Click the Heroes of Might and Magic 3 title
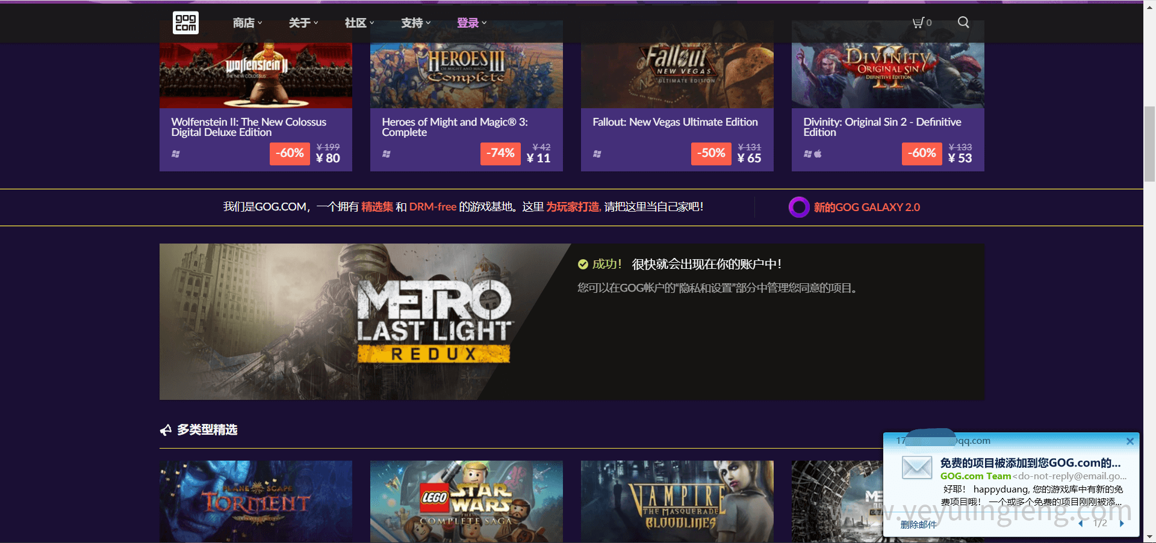This screenshot has height=543, width=1156. pyautogui.click(x=455, y=127)
